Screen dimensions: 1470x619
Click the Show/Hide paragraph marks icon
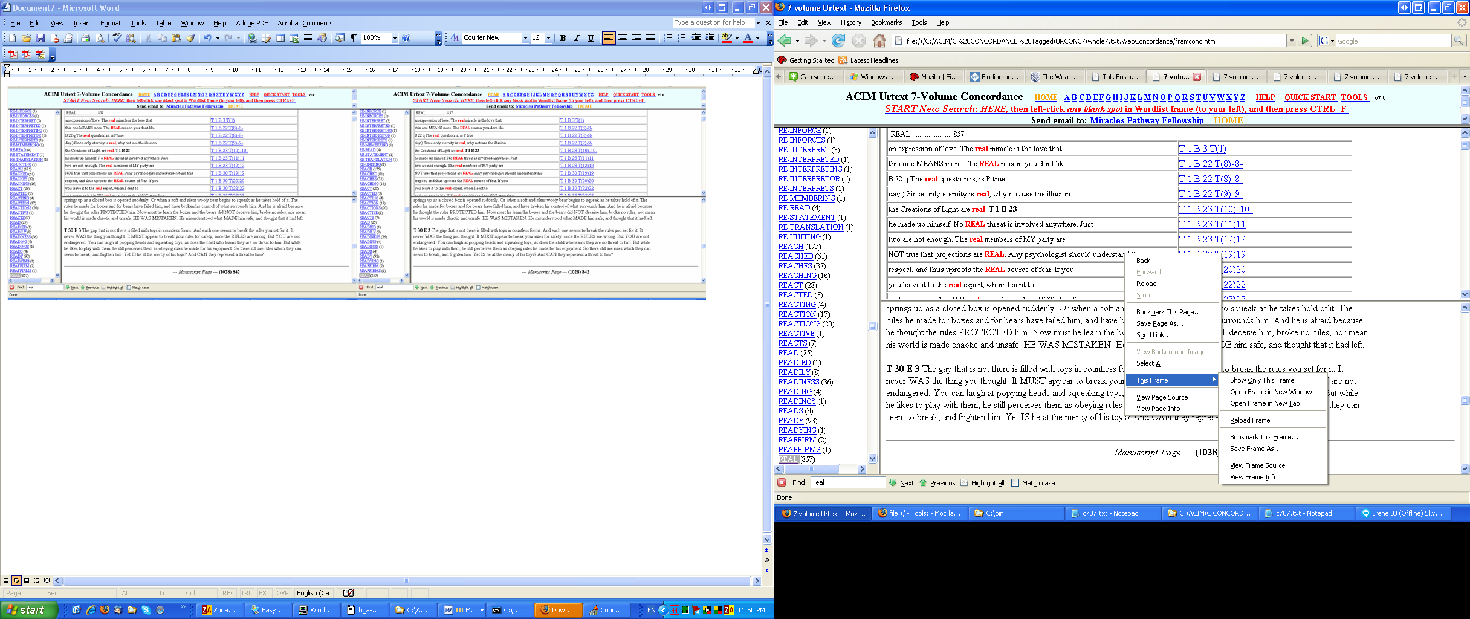point(354,38)
